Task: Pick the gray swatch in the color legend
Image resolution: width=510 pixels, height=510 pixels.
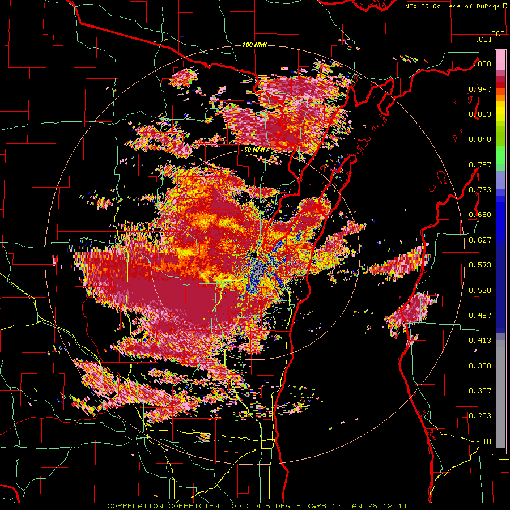Action: tap(500, 394)
